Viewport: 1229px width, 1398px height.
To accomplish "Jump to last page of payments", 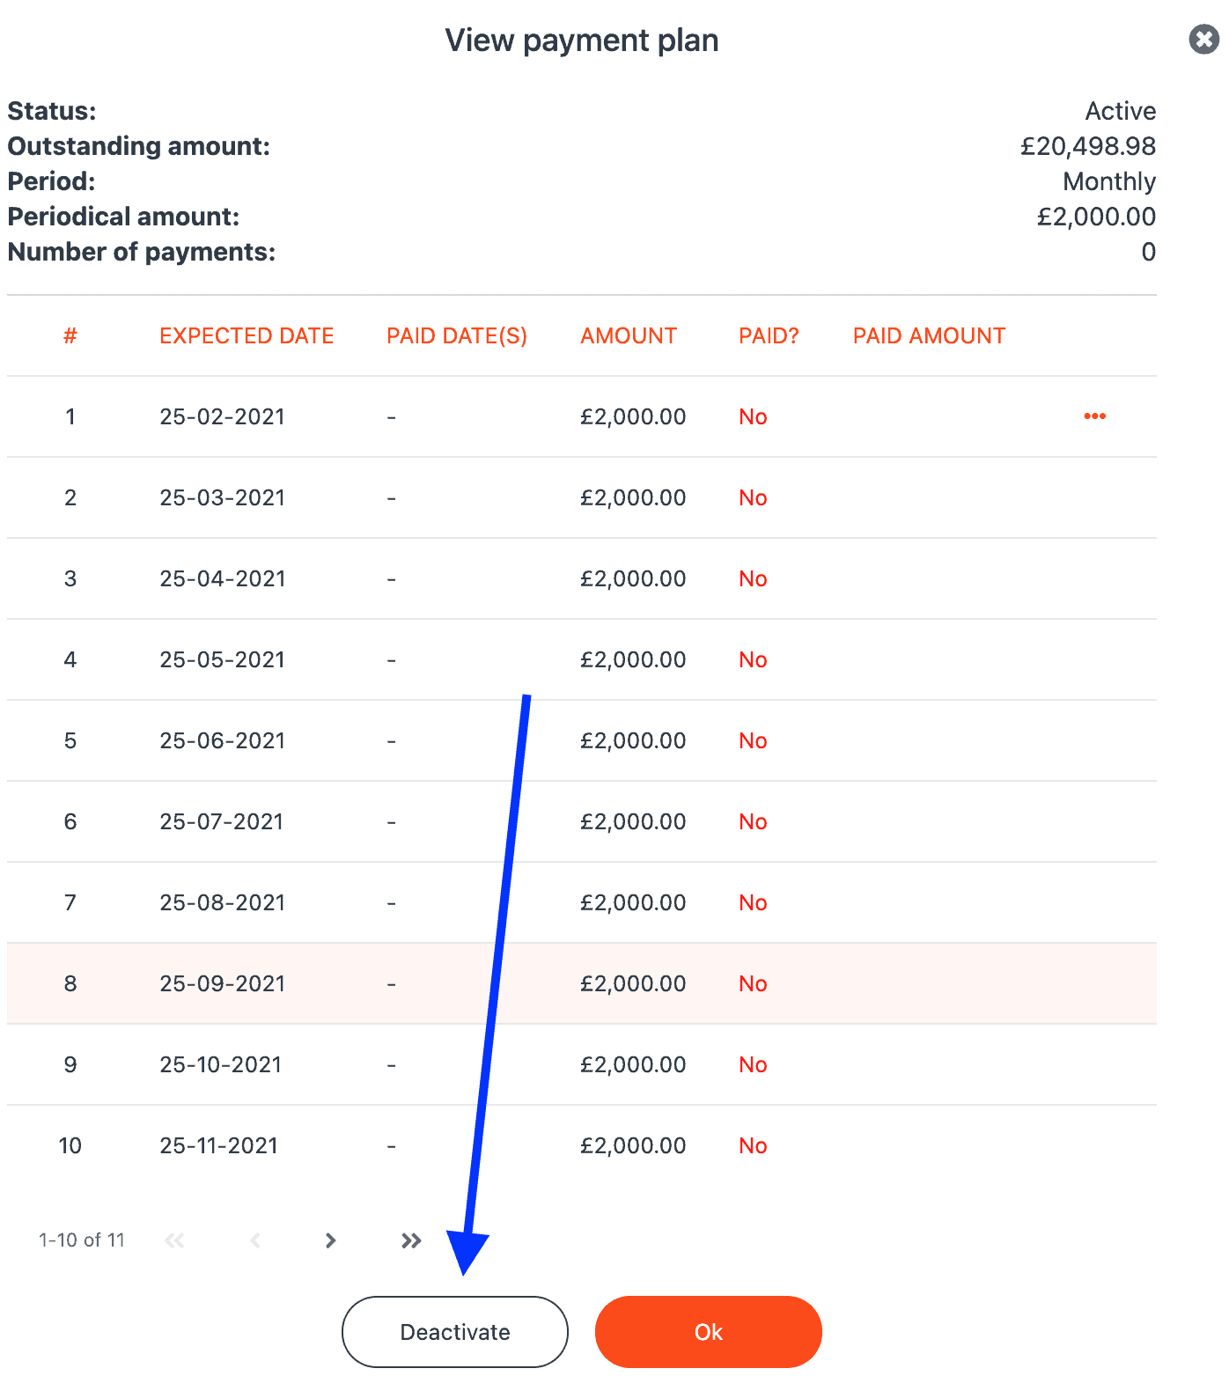I will click(x=411, y=1240).
